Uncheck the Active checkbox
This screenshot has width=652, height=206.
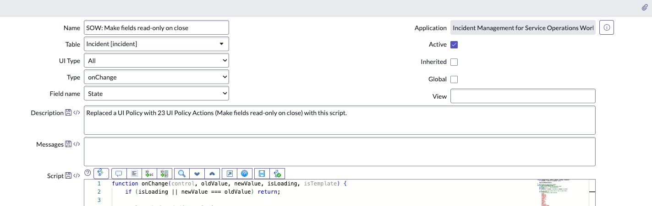coord(454,45)
